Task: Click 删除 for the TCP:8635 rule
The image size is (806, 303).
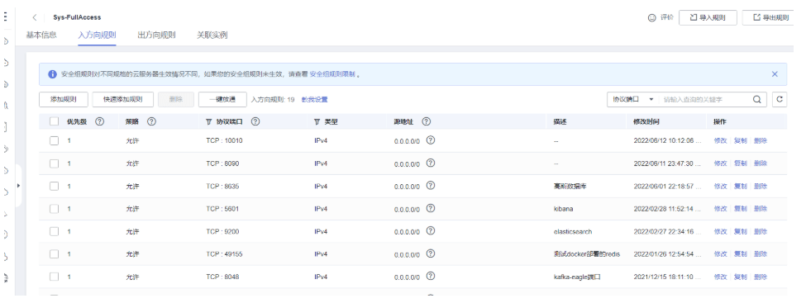Action: coord(761,186)
